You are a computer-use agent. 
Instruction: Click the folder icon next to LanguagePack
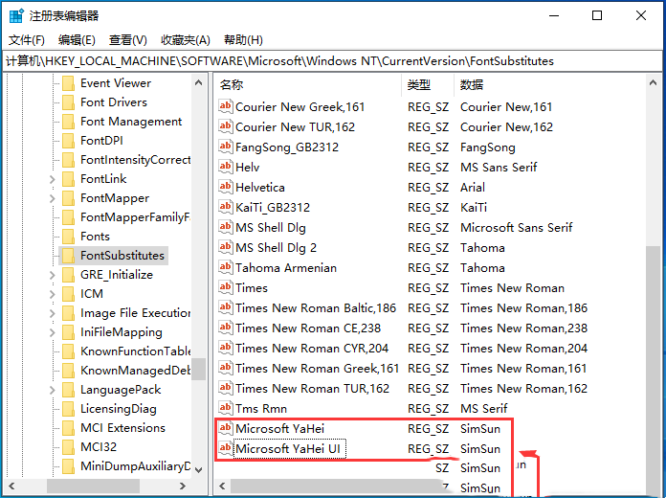(68, 390)
